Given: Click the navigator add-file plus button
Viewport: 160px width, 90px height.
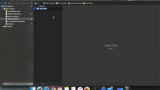Looking at the screenshot, I should [x=1, y=84].
